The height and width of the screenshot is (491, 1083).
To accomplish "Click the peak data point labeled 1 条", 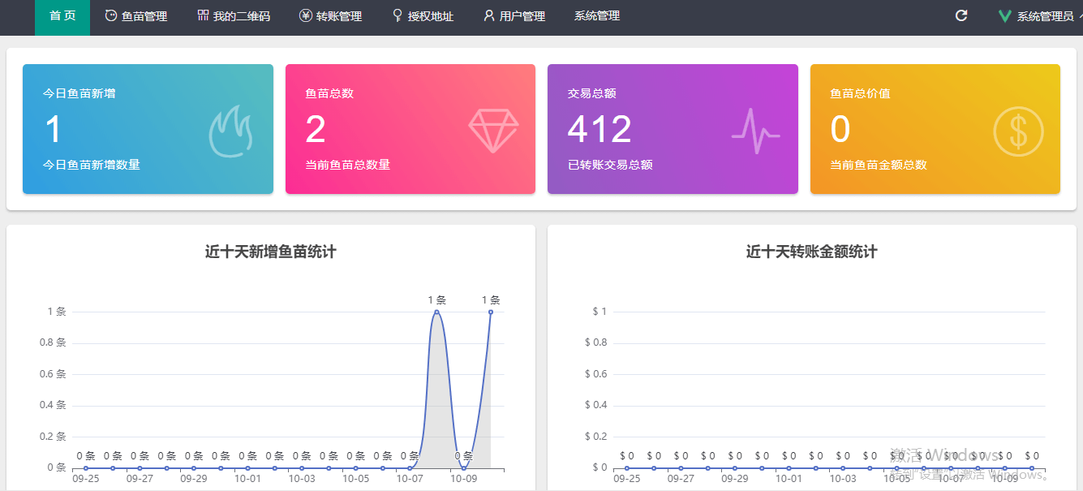I will tap(436, 312).
